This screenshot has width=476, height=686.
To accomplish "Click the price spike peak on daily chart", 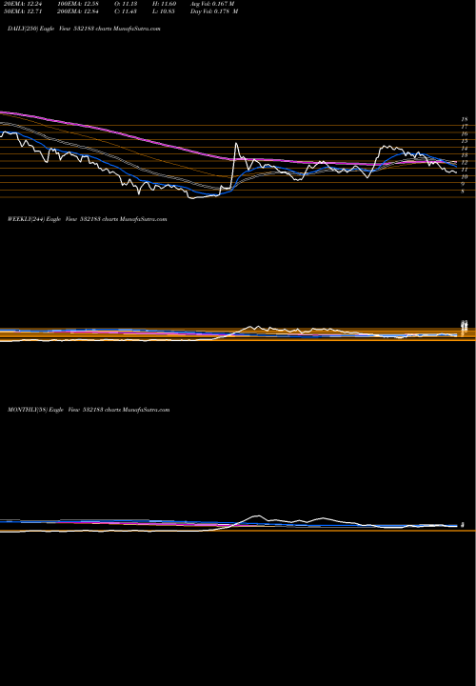I will 236,144.
